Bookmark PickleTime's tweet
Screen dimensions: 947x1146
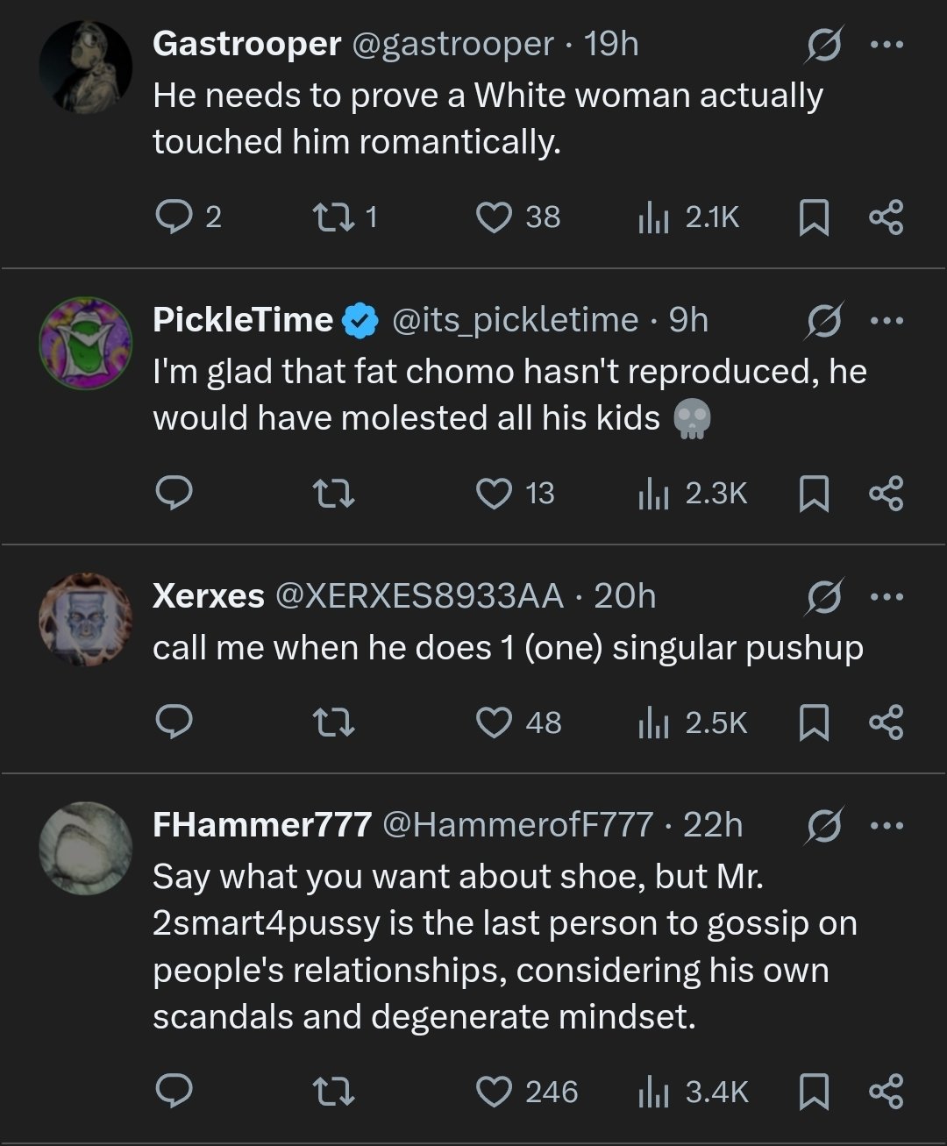(814, 494)
